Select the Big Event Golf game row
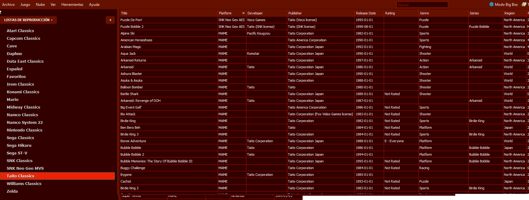 [x=324, y=107]
